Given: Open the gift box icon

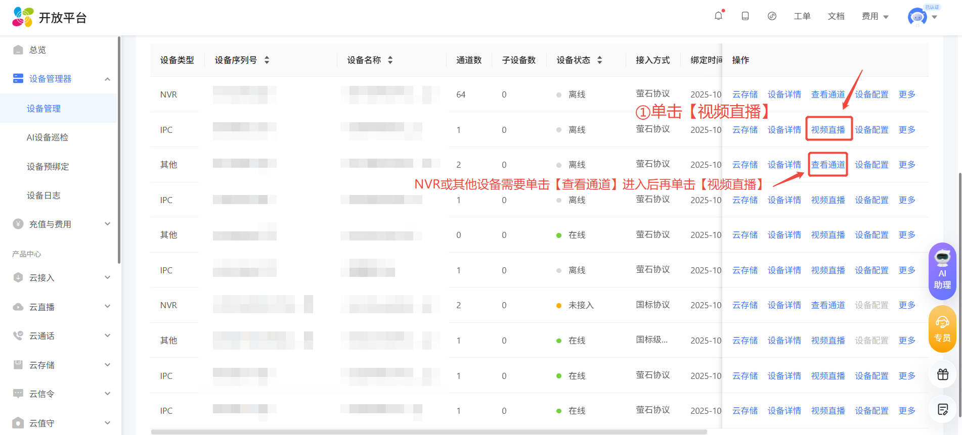Looking at the screenshot, I should click(942, 374).
